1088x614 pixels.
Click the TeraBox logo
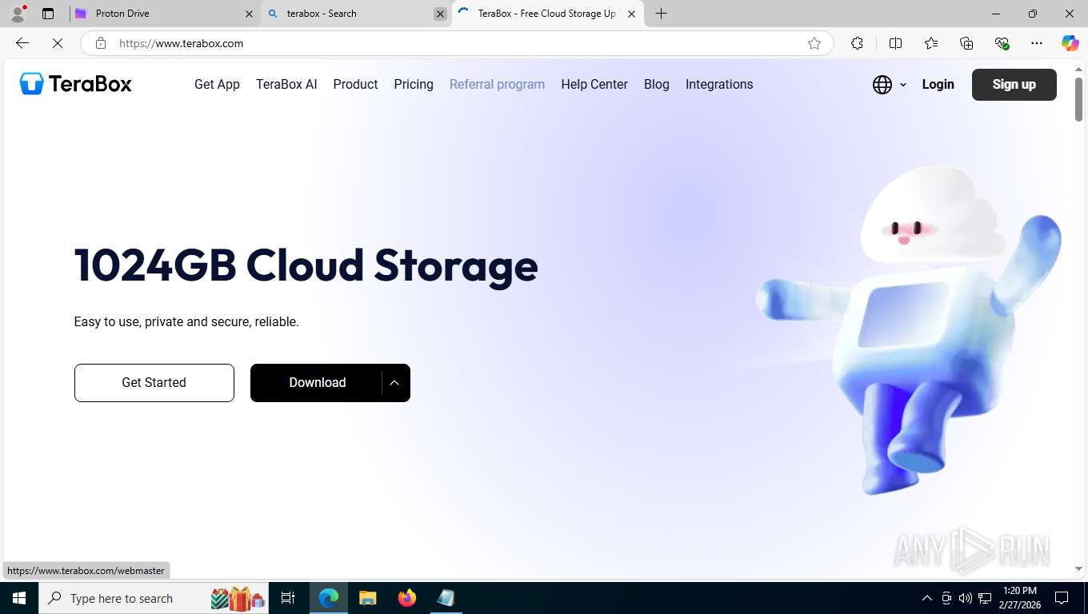[76, 84]
